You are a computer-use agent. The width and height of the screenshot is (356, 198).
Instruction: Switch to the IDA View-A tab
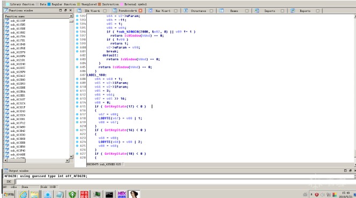(x=92, y=11)
